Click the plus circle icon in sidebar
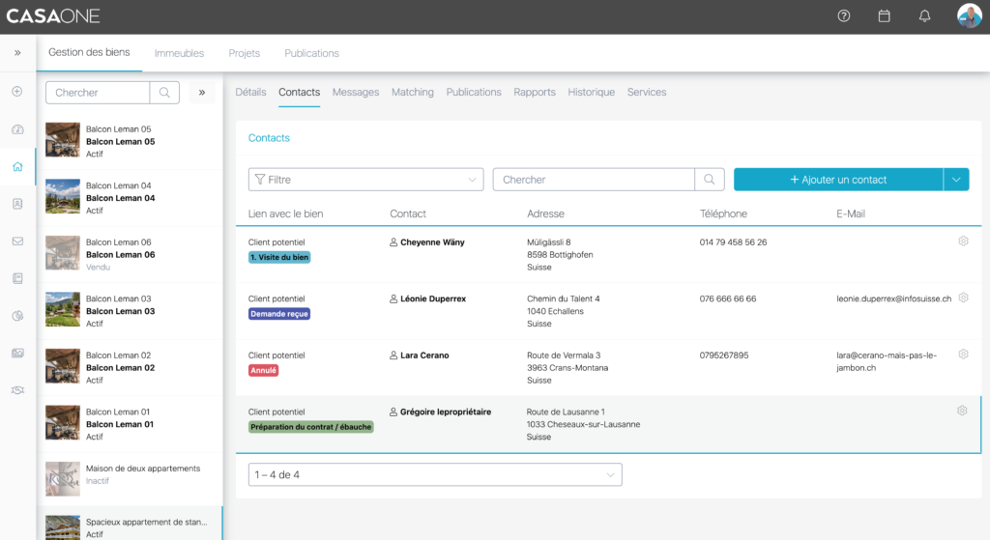This screenshot has height=540, width=990. pyautogui.click(x=17, y=92)
